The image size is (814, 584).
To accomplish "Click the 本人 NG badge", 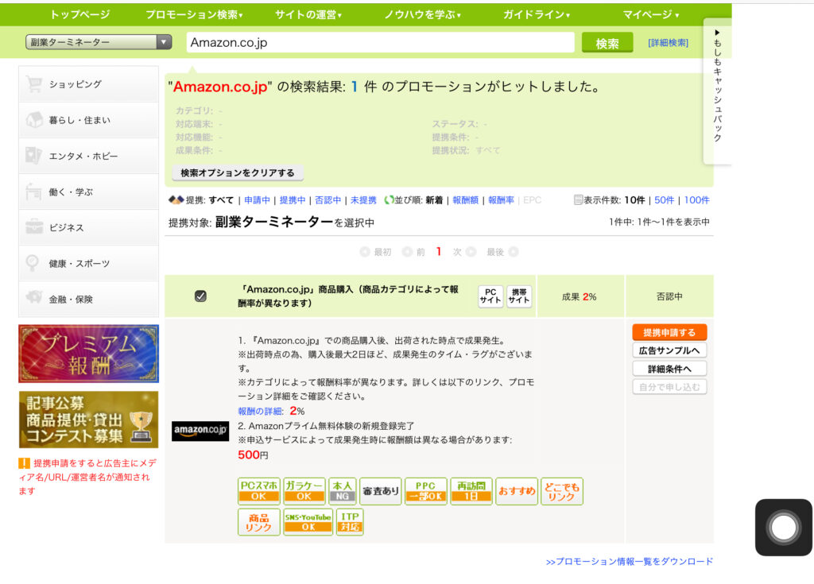I will click(x=343, y=491).
